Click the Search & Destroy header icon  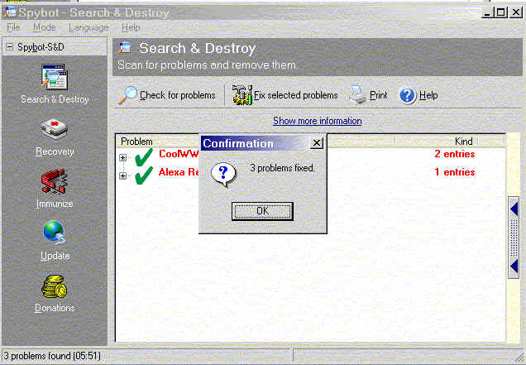(125, 48)
